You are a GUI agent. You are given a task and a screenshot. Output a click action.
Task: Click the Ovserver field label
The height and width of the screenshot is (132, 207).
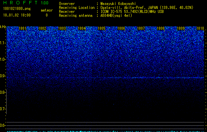pyautogui.click(x=67, y=4)
